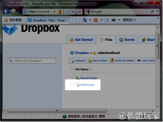Open a new blank browser tab

tap(73, 20)
